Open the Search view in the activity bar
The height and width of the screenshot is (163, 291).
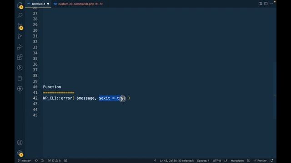(20, 15)
